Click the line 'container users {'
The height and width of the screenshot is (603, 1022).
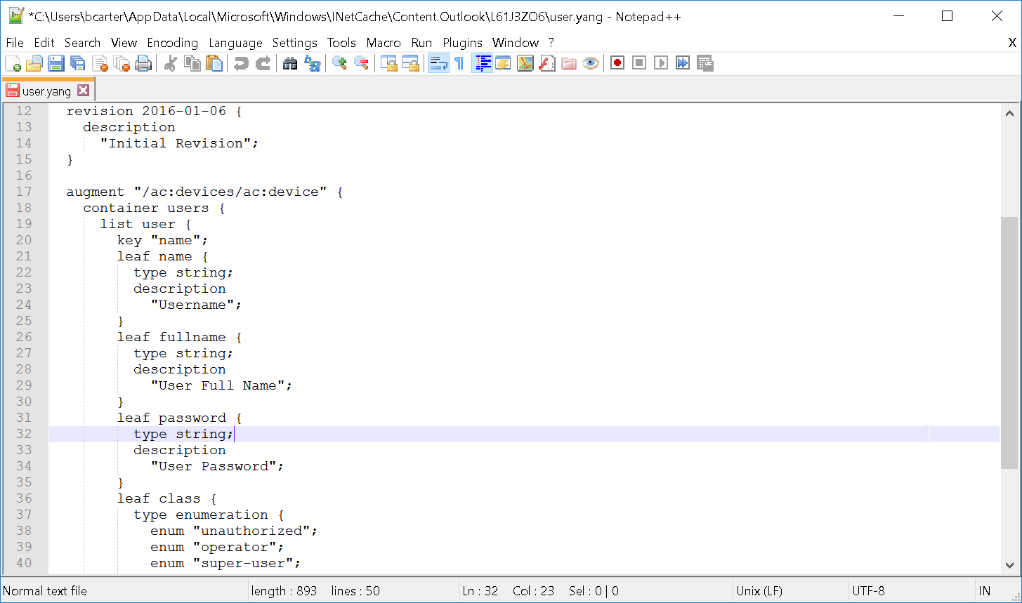point(154,208)
